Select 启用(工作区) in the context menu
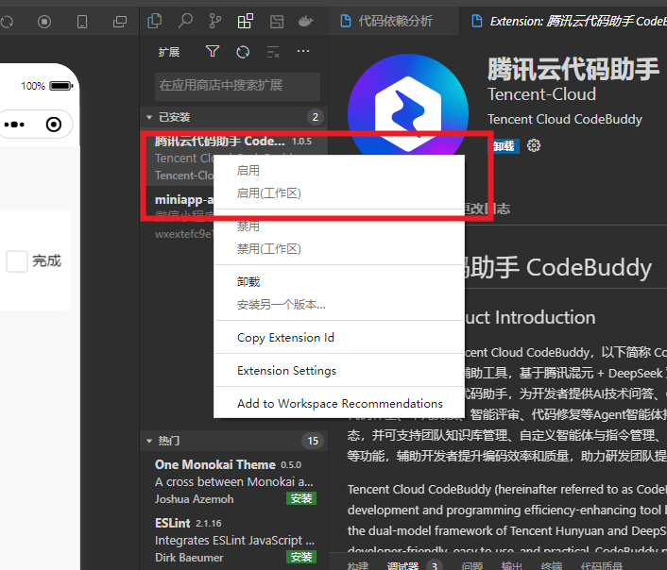667x570 pixels. point(339,193)
